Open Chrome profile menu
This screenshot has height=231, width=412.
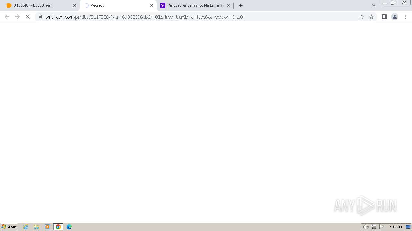pyautogui.click(x=395, y=17)
